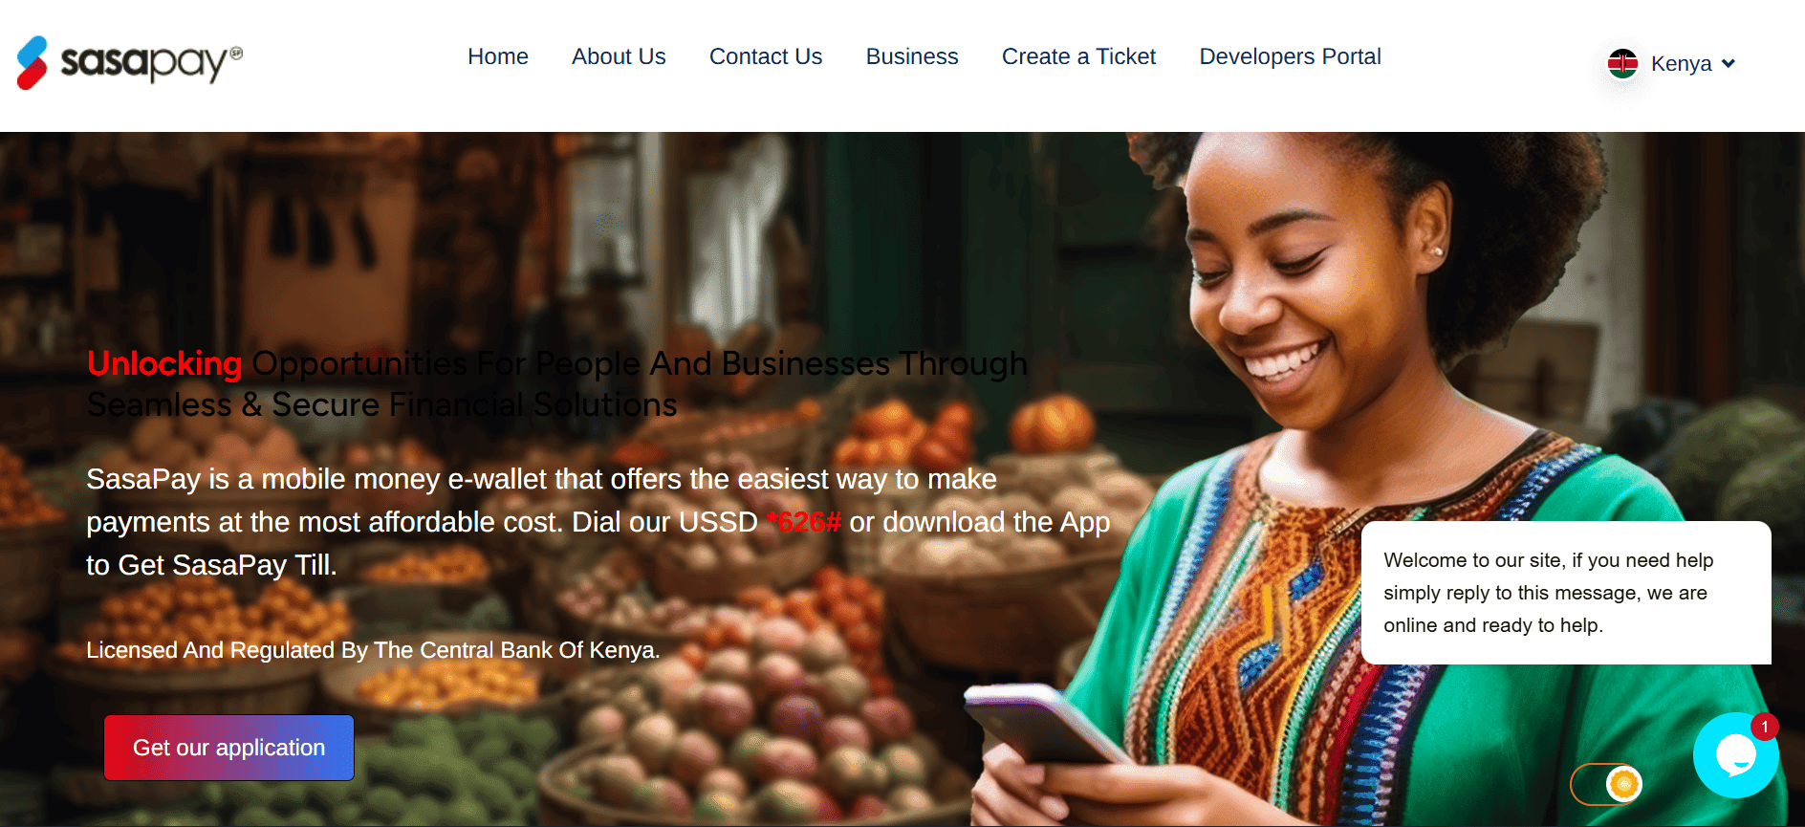Image resolution: width=1805 pixels, height=827 pixels.
Task: Open the Contact Us page
Action: pyautogui.click(x=766, y=56)
